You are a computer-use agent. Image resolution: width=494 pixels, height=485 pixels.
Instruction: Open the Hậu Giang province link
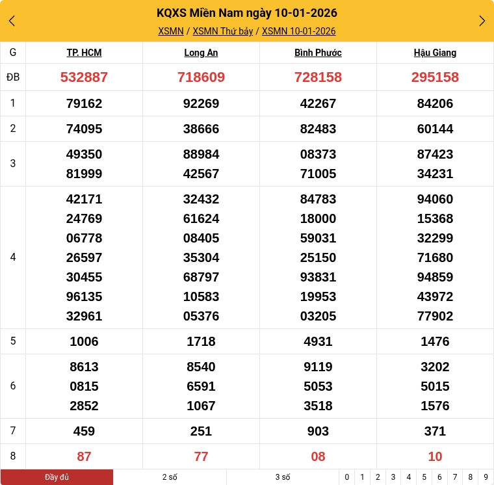point(435,53)
